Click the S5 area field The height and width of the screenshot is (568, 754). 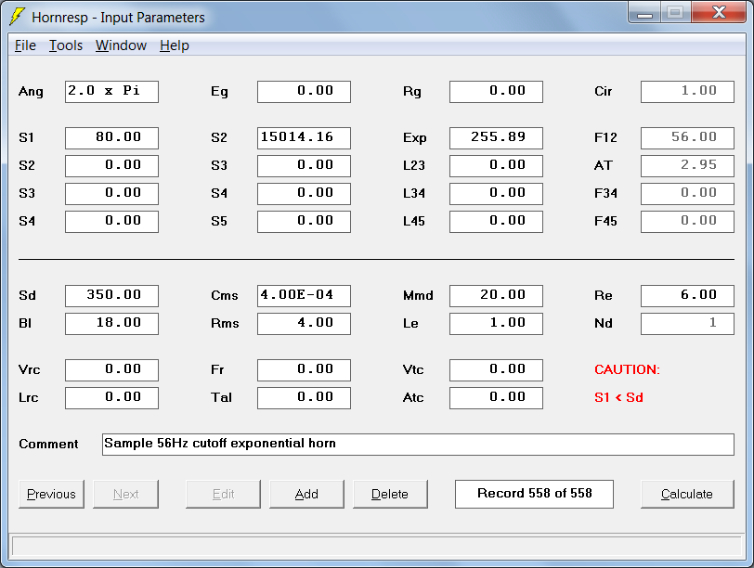304,222
